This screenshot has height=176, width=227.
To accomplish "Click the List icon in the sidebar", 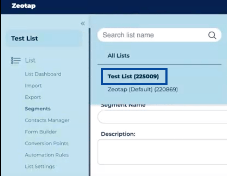I will pos(16,60).
